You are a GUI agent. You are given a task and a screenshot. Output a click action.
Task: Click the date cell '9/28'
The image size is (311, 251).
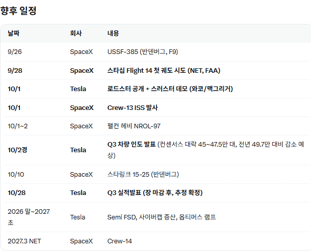pos(15,71)
